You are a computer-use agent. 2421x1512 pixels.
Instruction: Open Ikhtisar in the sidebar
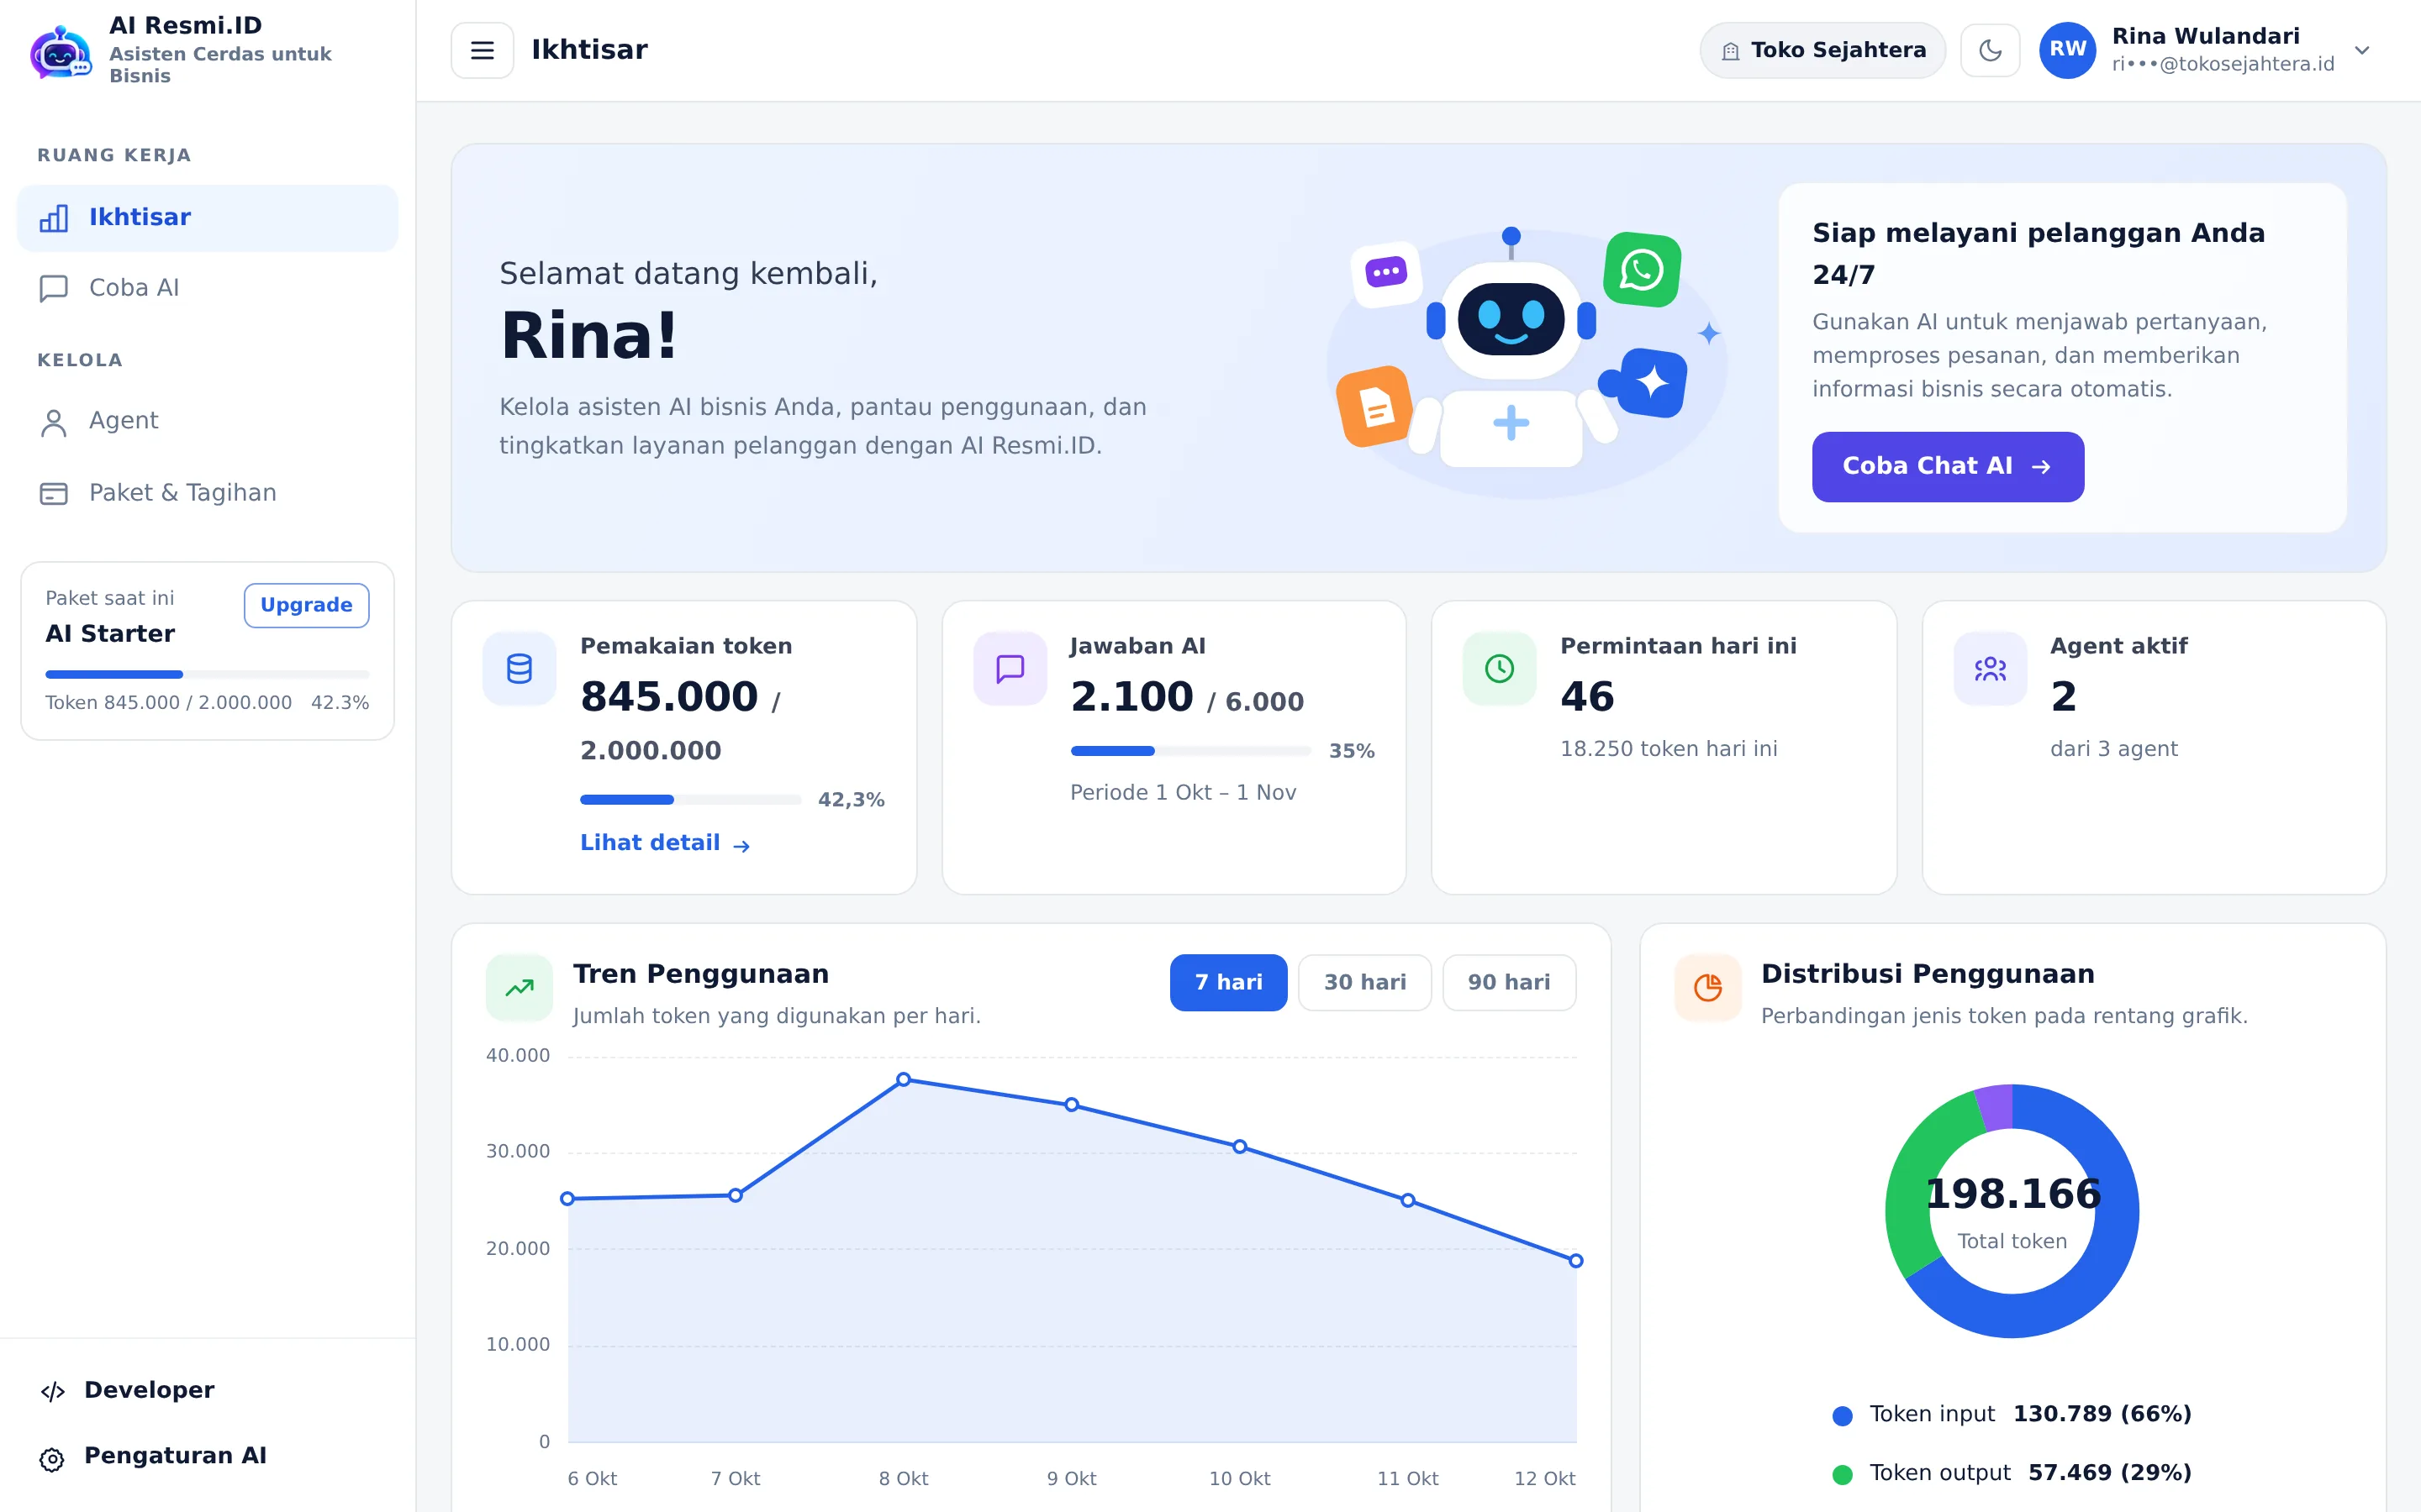click(207, 217)
